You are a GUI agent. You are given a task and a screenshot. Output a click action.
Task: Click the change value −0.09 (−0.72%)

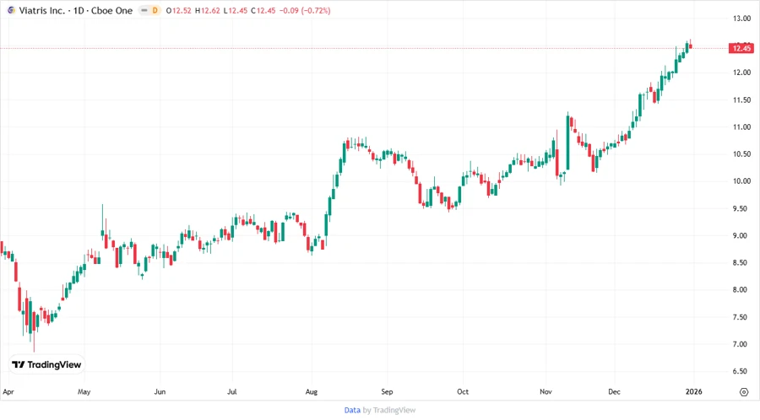click(305, 10)
